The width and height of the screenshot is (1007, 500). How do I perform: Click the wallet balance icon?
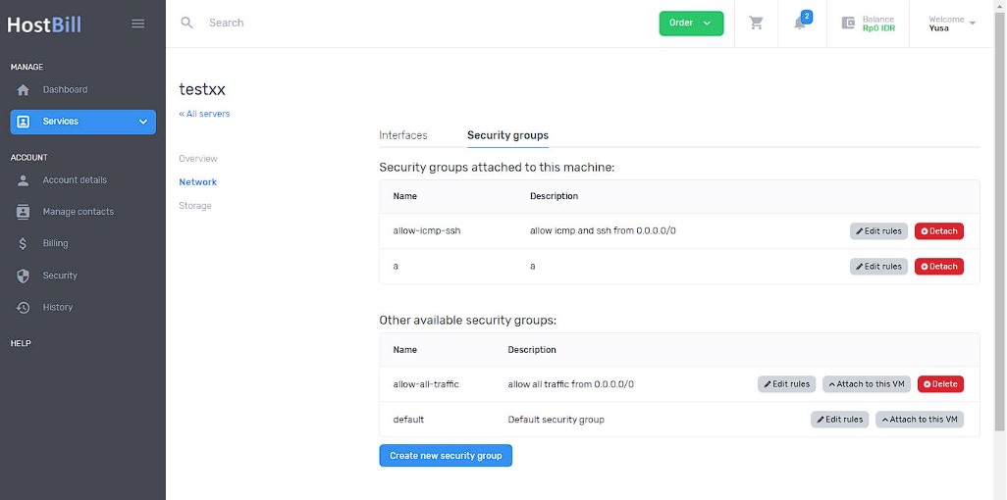(x=848, y=24)
